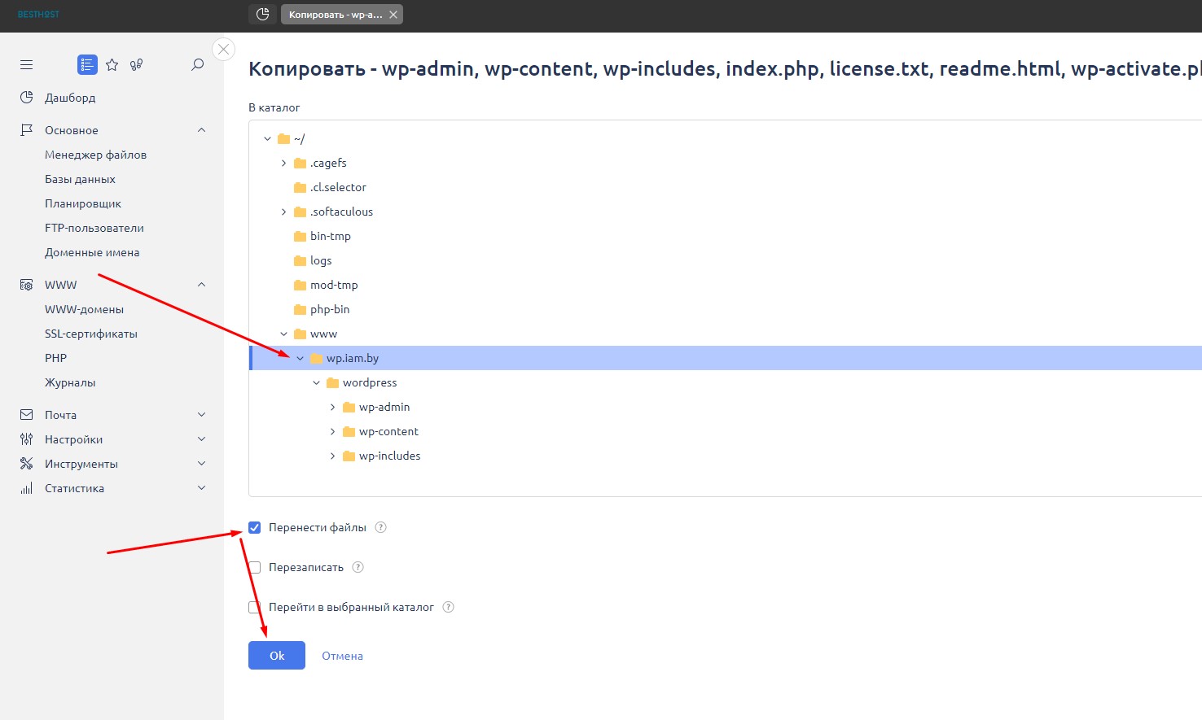The width and height of the screenshot is (1202, 720).
Task: Click the help icon beside Перезаписать
Action: 358,567
